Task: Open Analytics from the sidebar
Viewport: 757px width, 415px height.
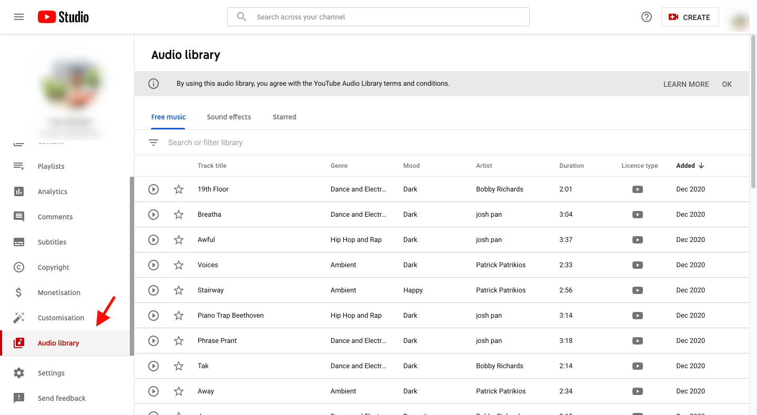Action: 53,191
